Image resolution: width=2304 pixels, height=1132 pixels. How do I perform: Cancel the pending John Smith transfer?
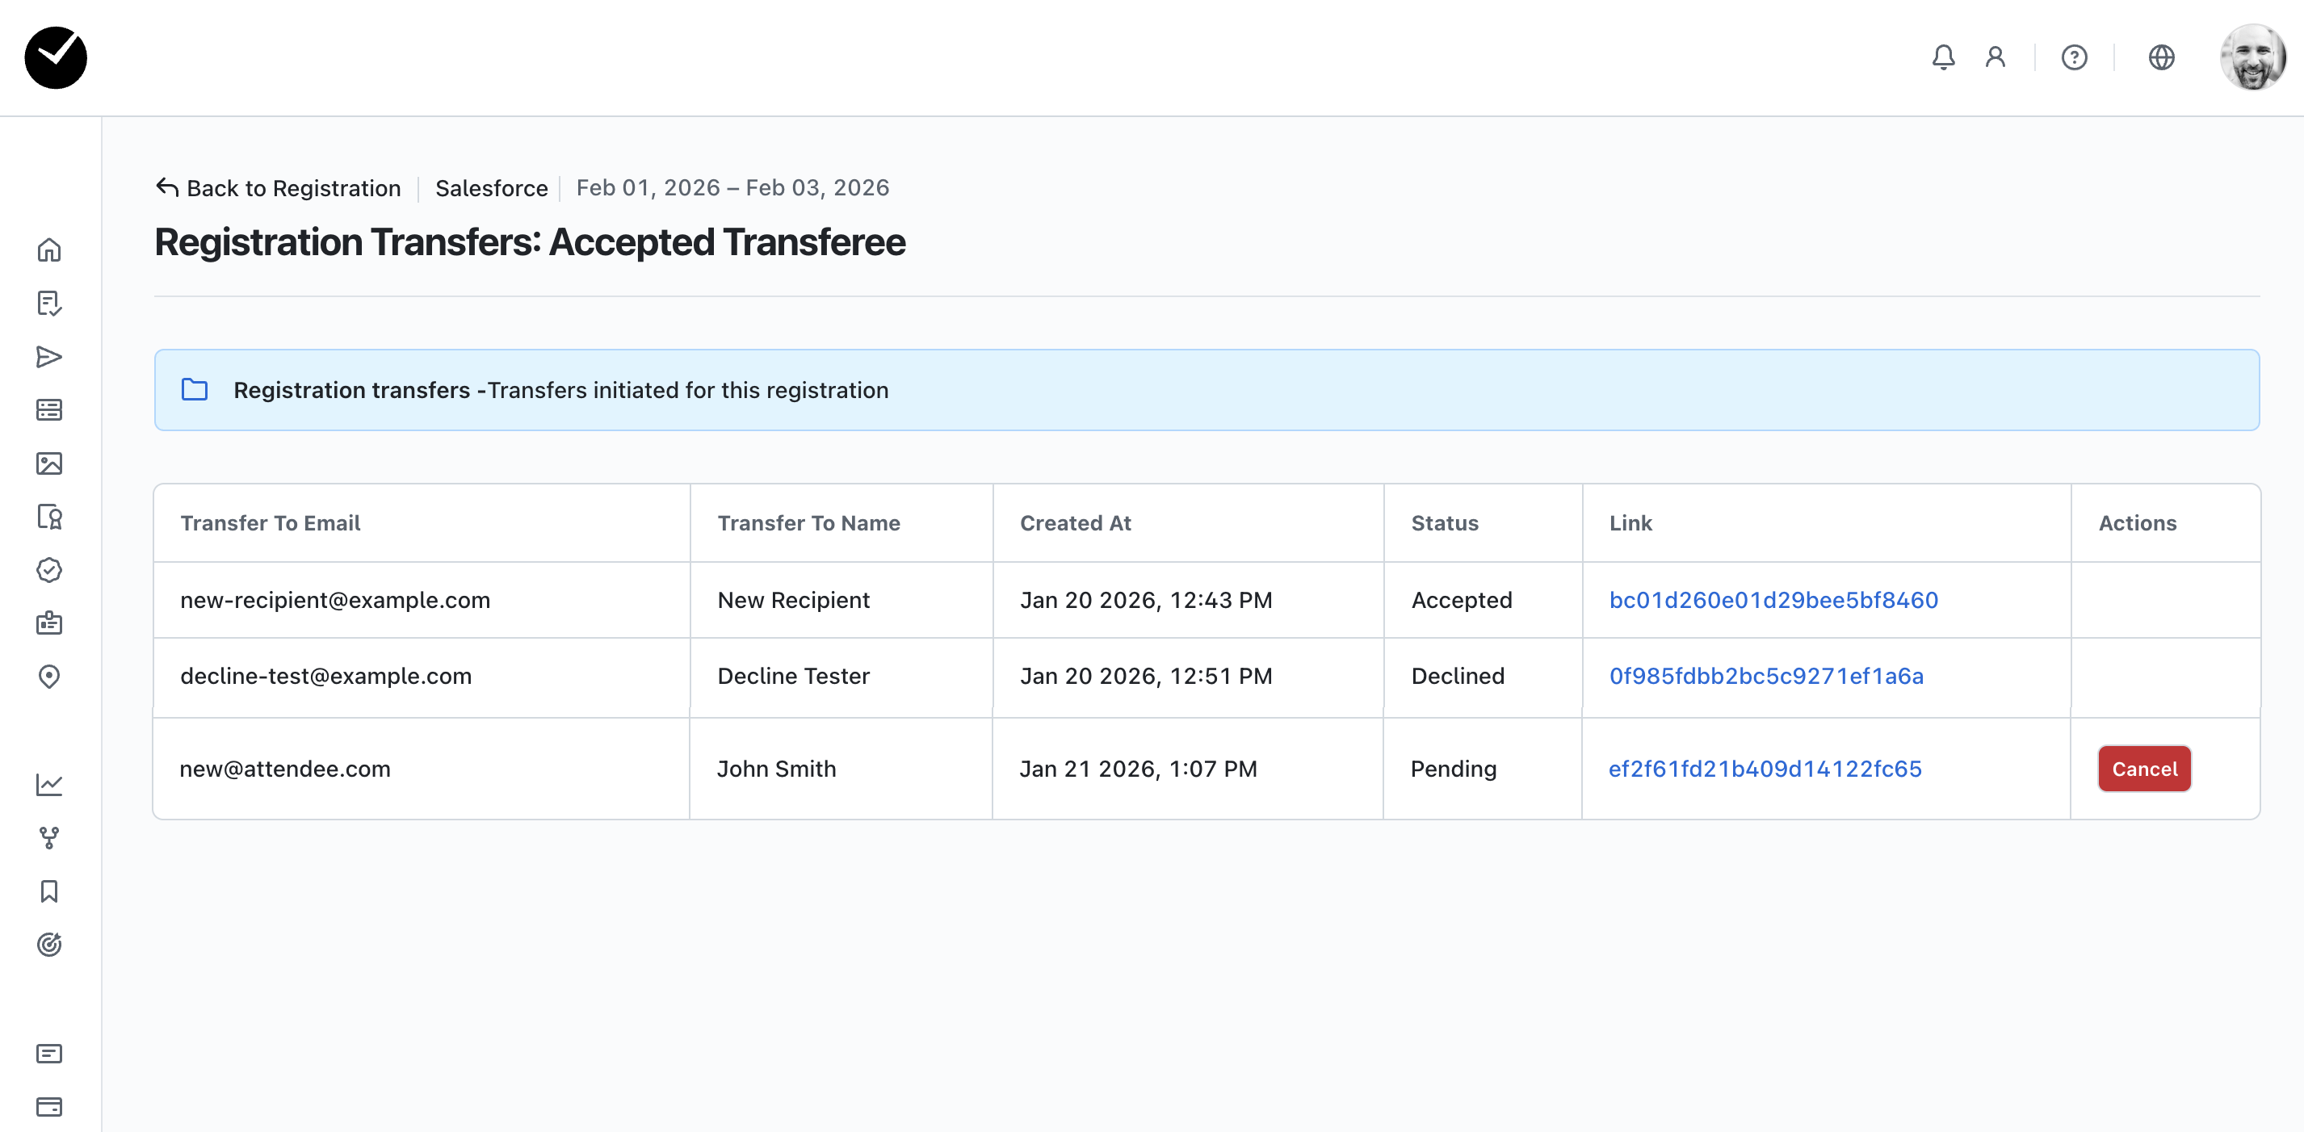pos(2144,769)
